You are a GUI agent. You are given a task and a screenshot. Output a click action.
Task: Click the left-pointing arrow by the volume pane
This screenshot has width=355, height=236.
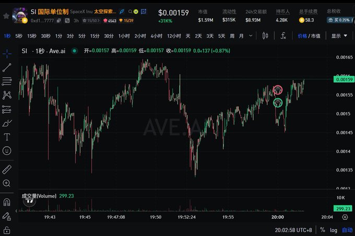pos(16,211)
